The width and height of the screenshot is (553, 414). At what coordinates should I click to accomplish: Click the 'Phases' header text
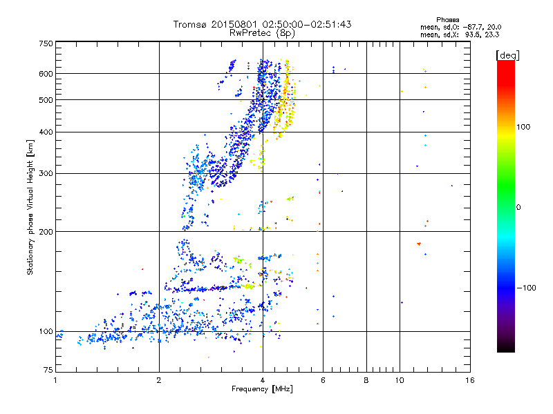tap(447, 20)
